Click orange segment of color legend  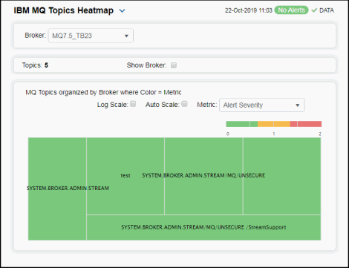274,124
